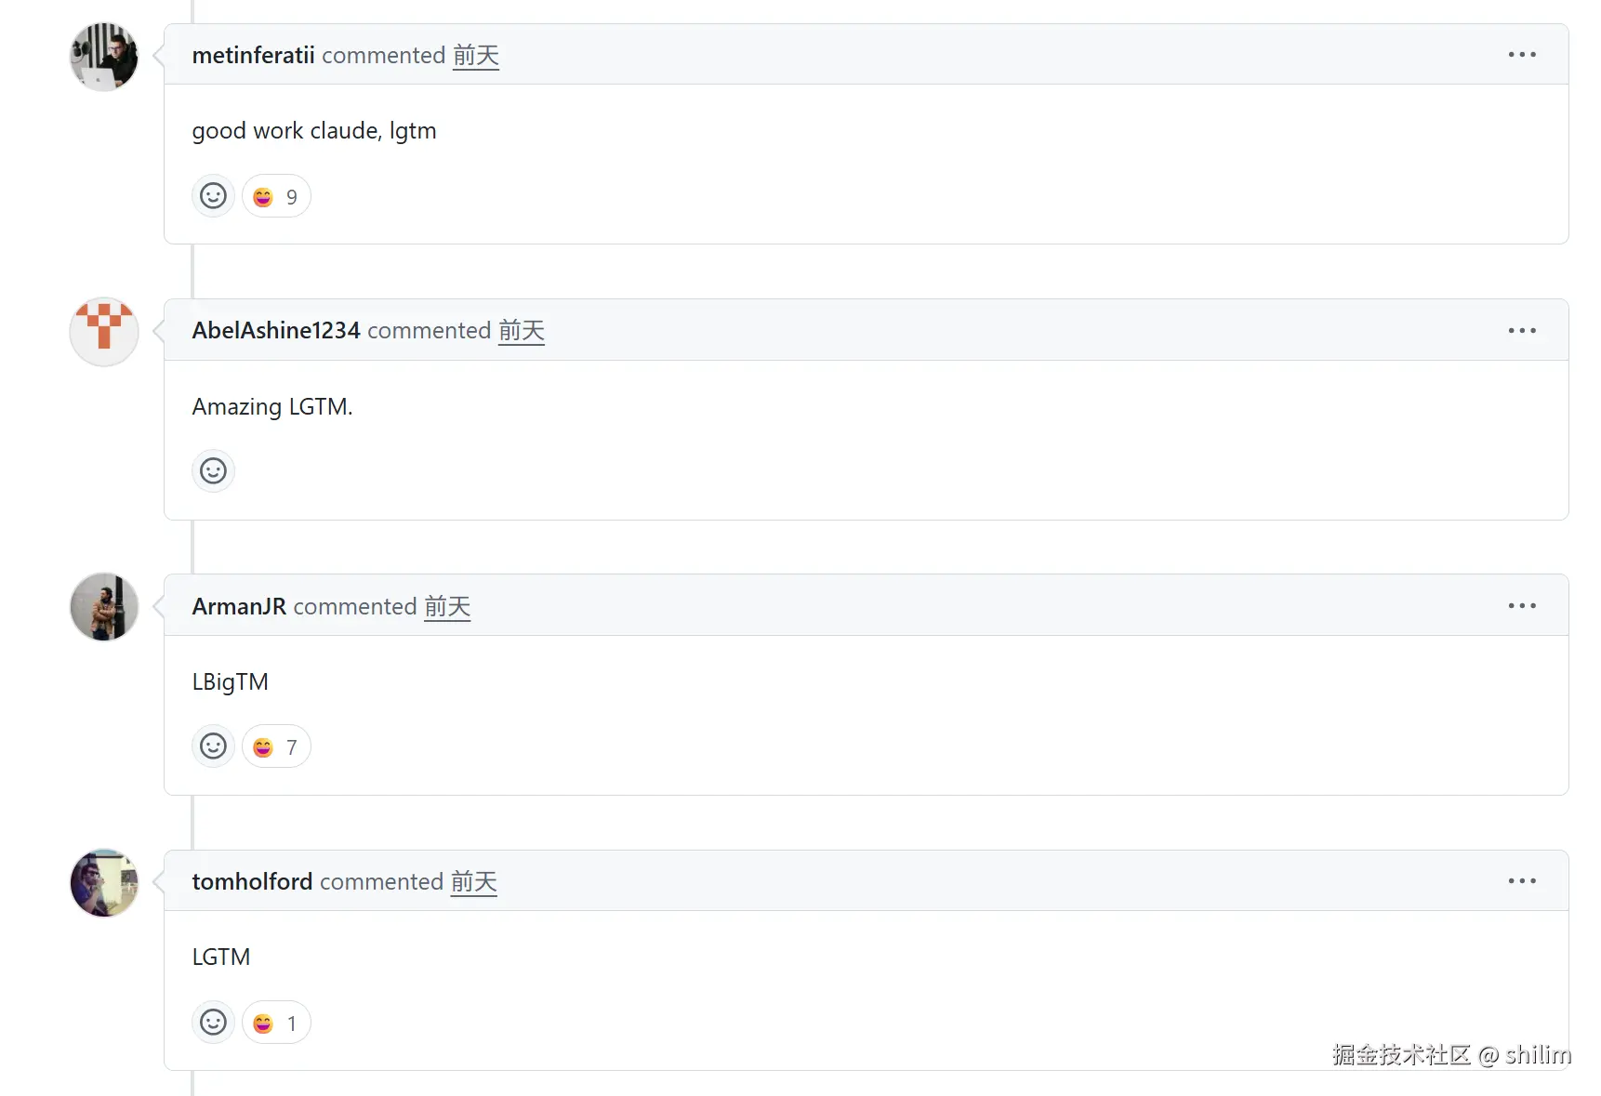1601x1096 pixels.
Task: Add a reaction to the LBigTM comment
Action: (213, 746)
